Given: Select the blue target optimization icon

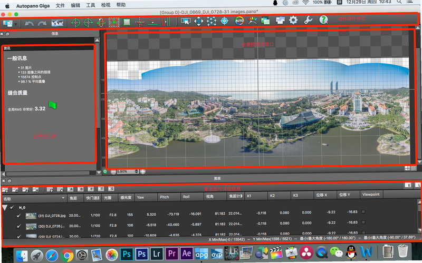Looking at the screenshot, I should pos(225,21).
